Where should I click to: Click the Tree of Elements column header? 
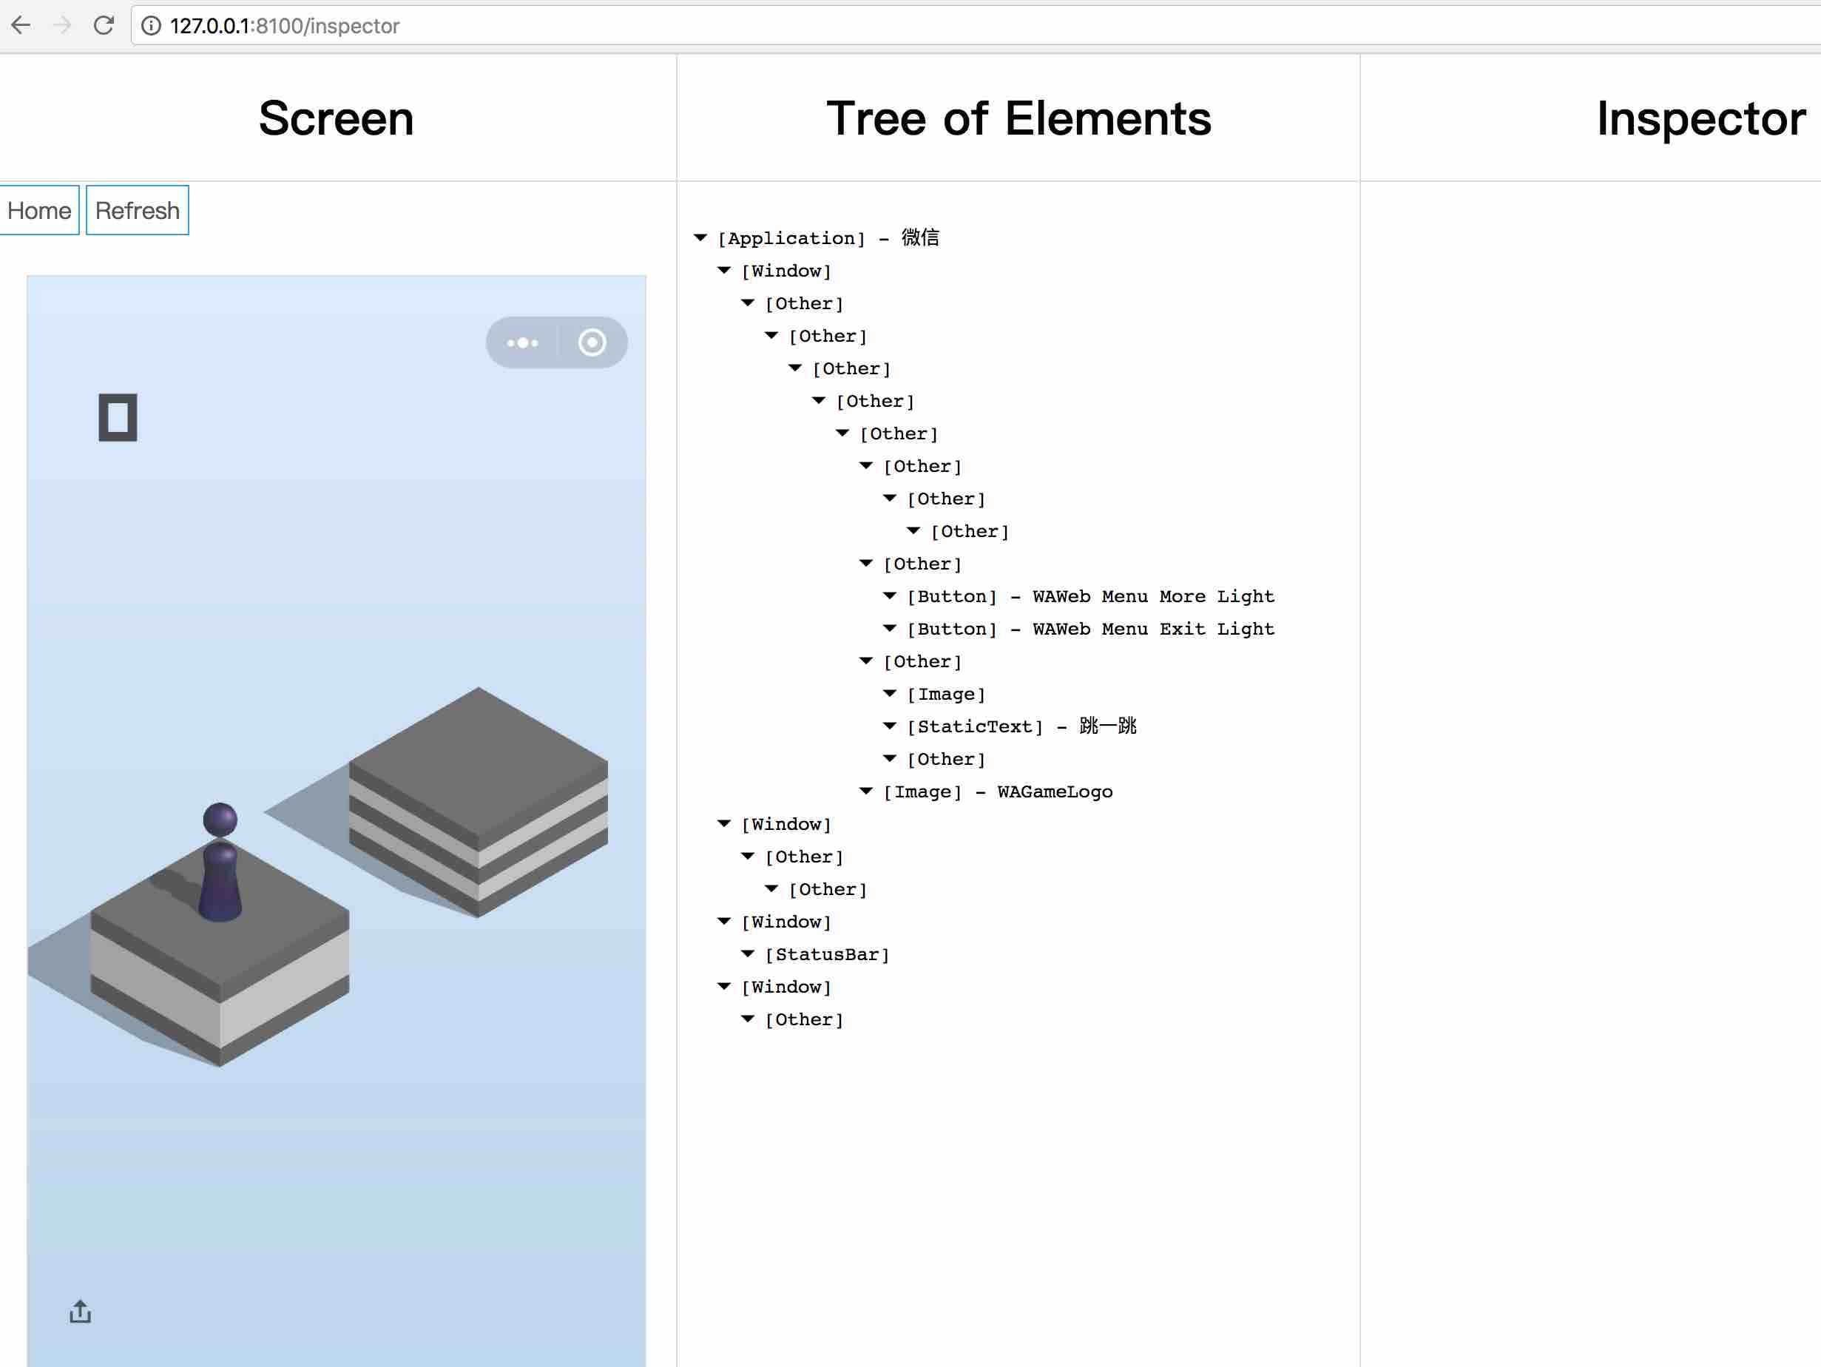1020,118
